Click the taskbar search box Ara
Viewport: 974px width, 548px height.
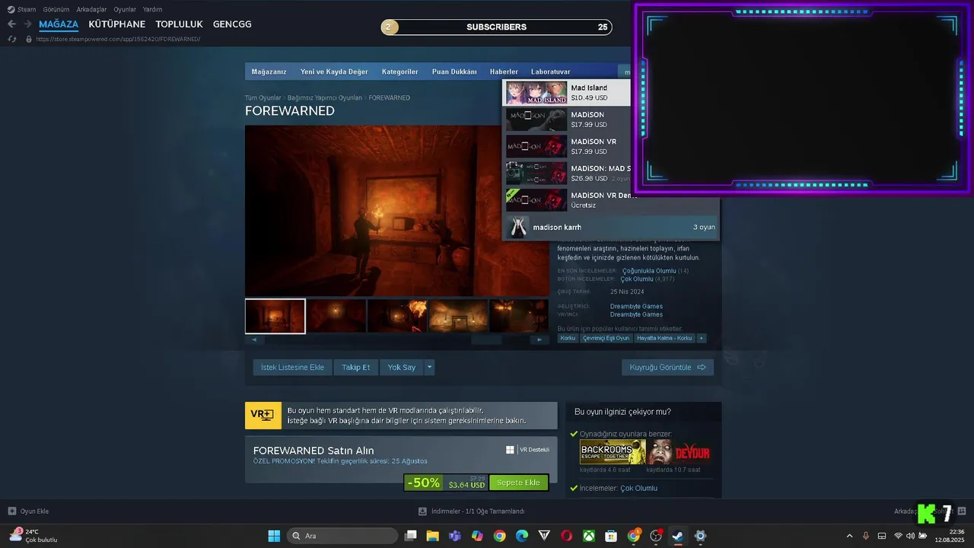(342, 536)
